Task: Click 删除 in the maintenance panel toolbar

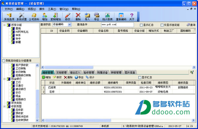Action: pos(68,77)
